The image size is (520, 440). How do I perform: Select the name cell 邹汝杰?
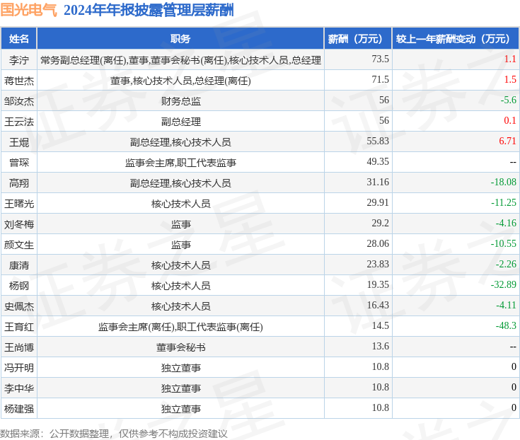19,101
